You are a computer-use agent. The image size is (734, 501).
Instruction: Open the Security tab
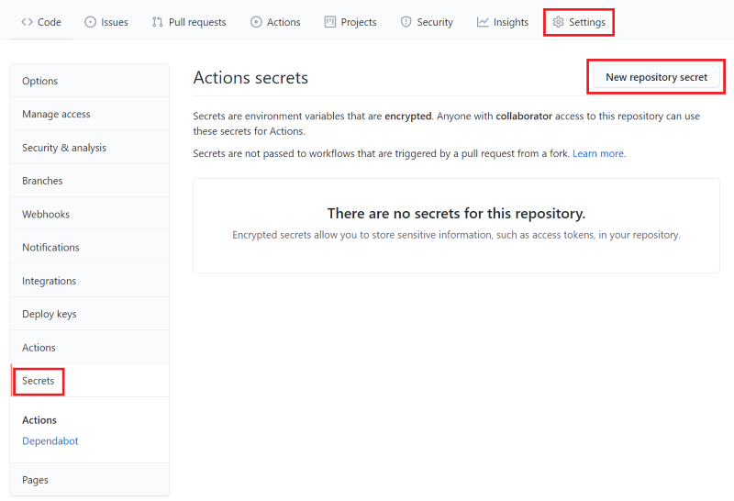[427, 22]
